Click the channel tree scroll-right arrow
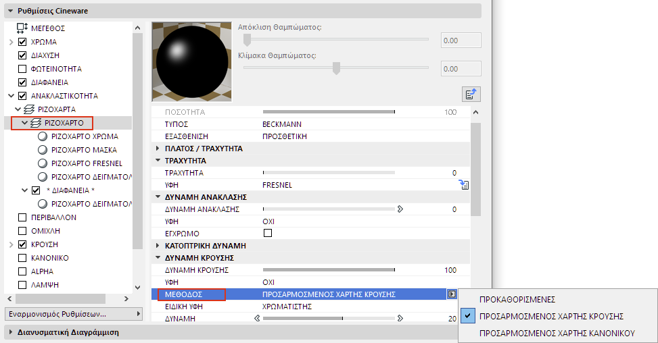Viewport: 658px width, 343px height. [126, 298]
